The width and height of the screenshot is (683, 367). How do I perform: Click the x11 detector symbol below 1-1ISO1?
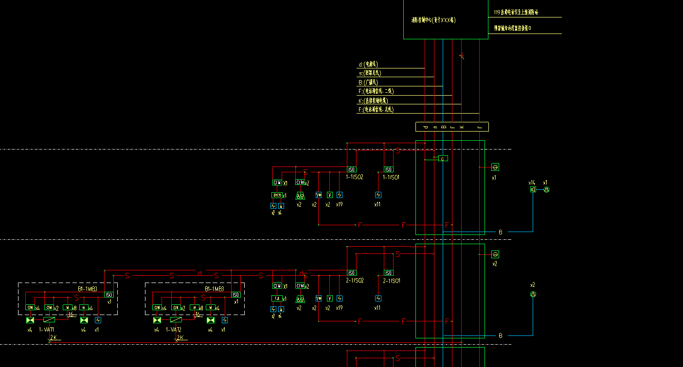[x=378, y=195]
